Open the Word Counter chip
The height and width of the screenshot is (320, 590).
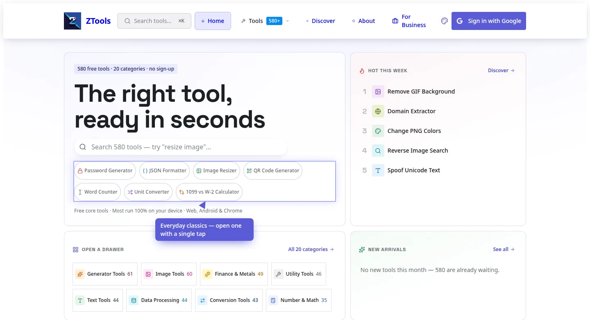98,192
